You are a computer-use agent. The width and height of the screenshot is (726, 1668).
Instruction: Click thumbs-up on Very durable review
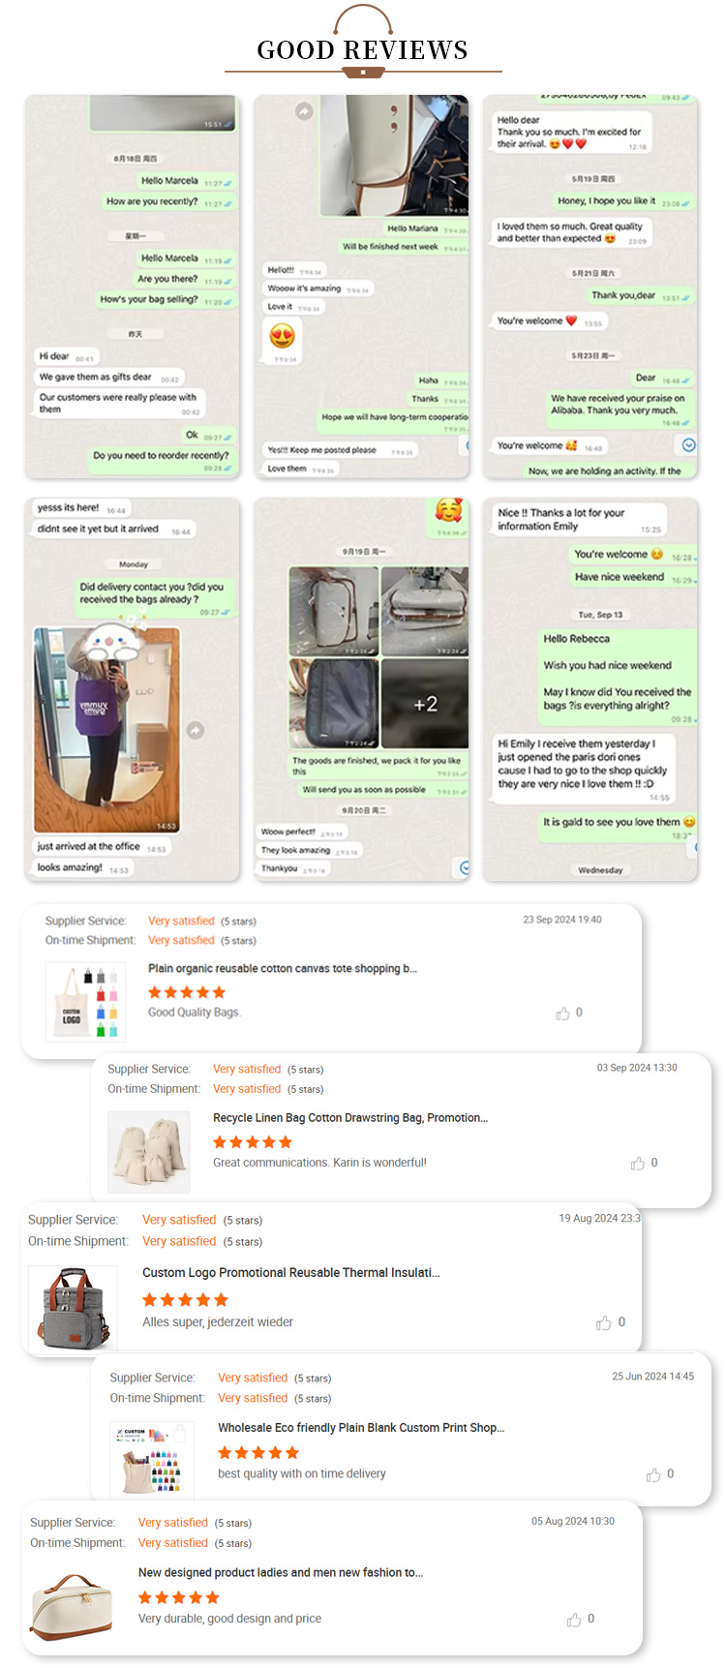pyautogui.click(x=574, y=1620)
